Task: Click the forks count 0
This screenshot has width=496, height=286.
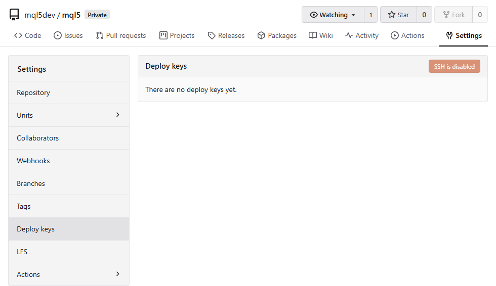Action: (480, 15)
